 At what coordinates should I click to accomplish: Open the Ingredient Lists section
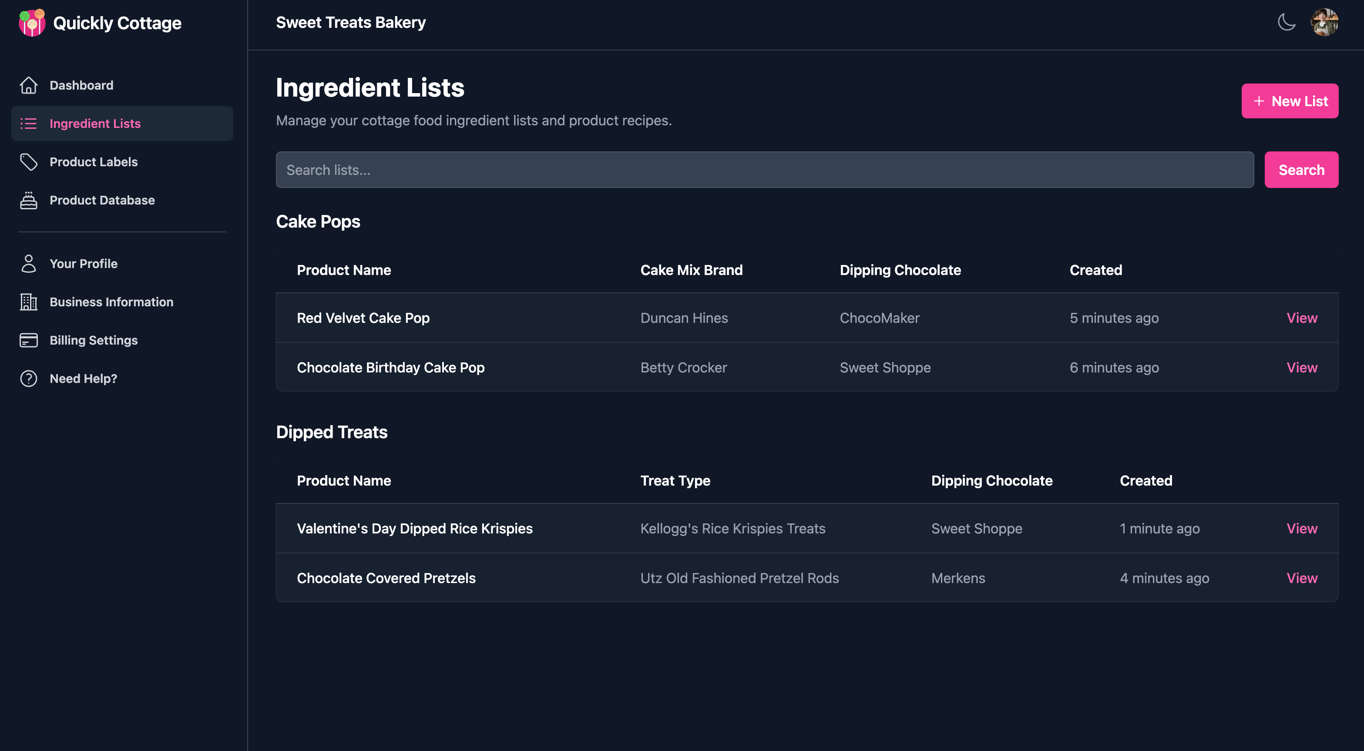coord(95,123)
